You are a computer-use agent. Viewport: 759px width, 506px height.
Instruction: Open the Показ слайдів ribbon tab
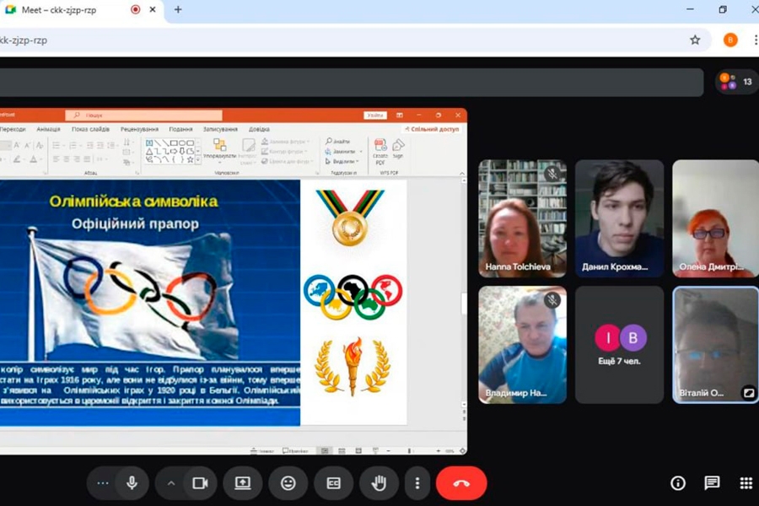[x=90, y=129]
